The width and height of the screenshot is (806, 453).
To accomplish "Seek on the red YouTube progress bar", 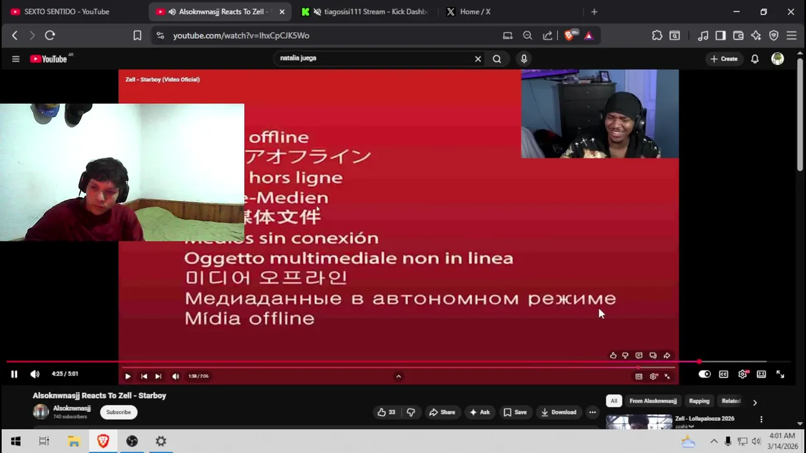I will (399, 362).
